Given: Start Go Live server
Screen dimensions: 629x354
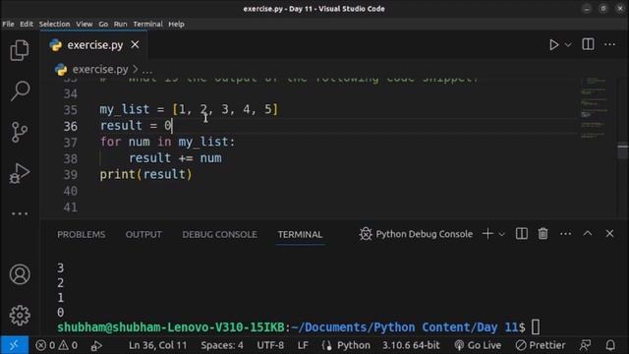Looking at the screenshot, I should [x=478, y=345].
